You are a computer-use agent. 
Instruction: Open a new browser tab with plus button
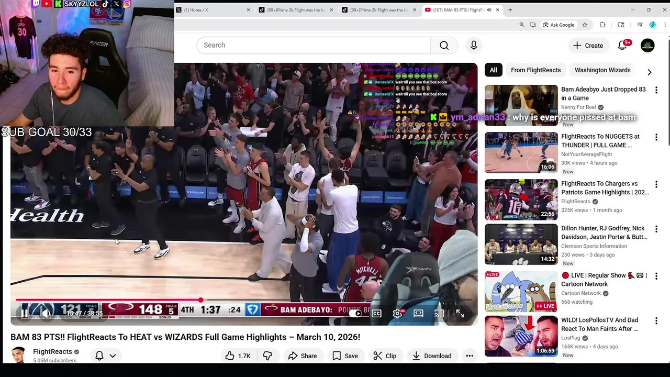tap(510, 9)
